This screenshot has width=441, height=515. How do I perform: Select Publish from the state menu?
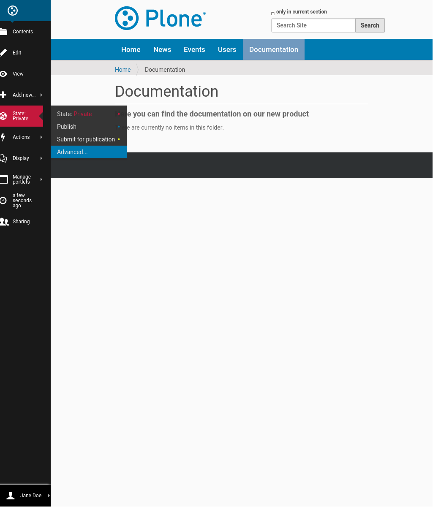tap(67, 127)
